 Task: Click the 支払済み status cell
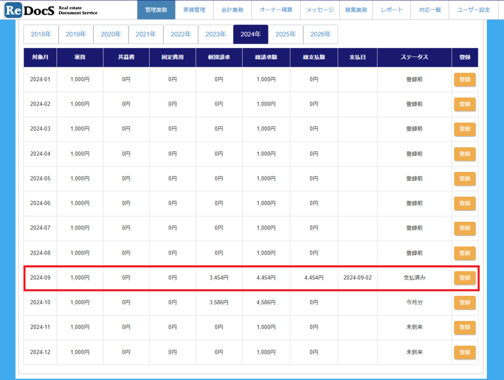pos(414,278)
